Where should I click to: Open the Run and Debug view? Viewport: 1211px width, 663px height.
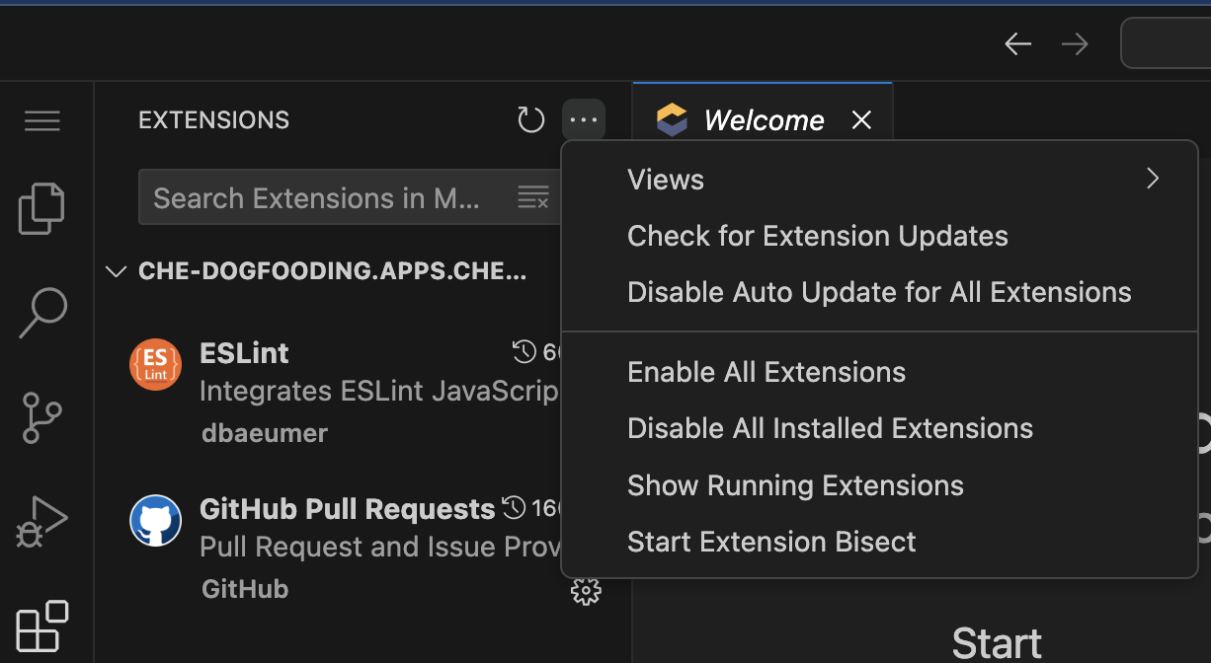pyautogui.click(x=42, y=521)
